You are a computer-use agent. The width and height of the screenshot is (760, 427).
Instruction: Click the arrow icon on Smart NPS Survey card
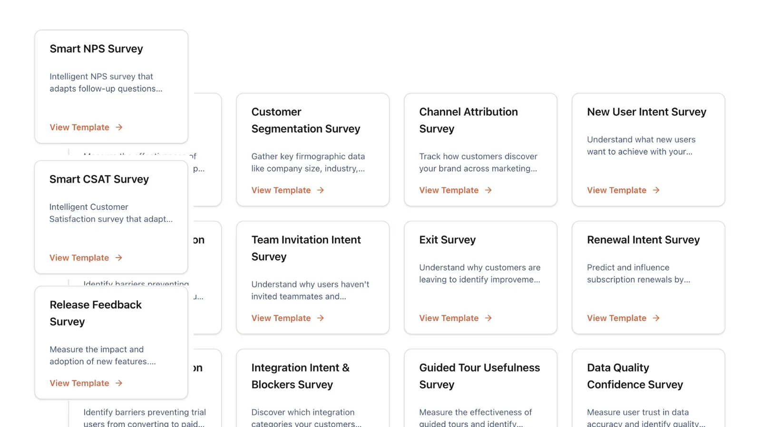click(119, 127)
